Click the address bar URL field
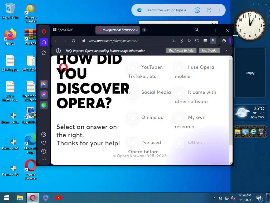This screenshot has height=203, width=270. point(113,41)
